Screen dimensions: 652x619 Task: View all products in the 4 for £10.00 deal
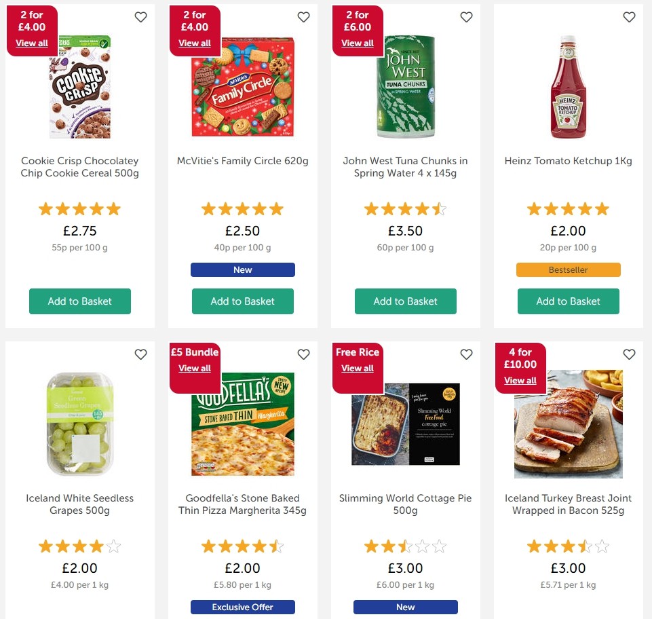pos(520,380)
